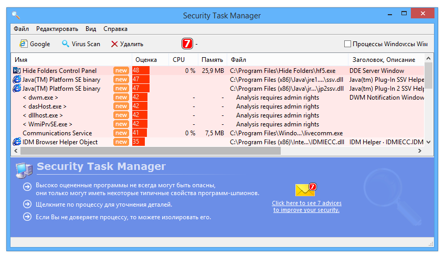Screen dimensions: 445x257
Task: Open the Вид menu
Action: click(91, 29)
